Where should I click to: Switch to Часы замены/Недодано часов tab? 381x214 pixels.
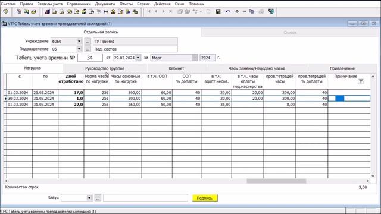pos(257,68)
